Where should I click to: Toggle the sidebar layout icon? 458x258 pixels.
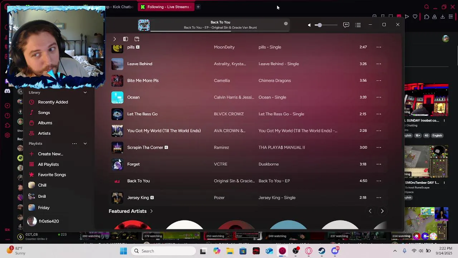(126, 39)
